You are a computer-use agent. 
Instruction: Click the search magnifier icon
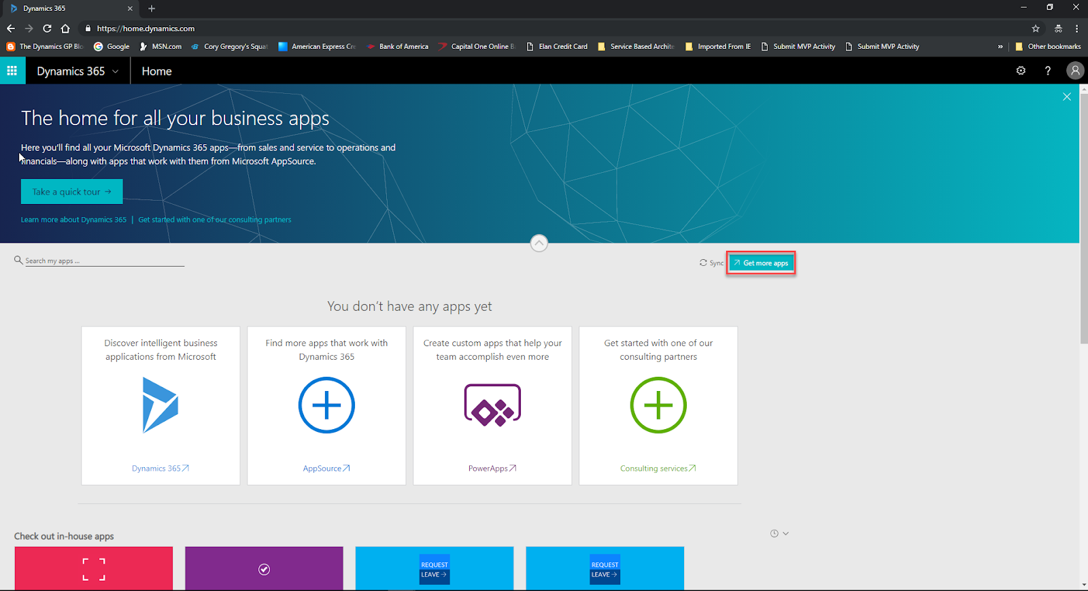(x=18, y=260)
